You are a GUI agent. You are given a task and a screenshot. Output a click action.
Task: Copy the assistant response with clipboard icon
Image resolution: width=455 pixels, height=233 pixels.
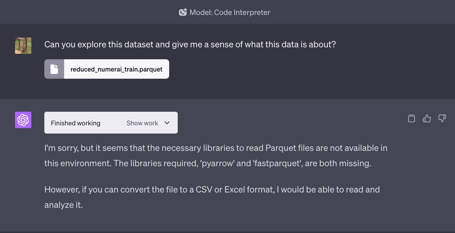412,118
